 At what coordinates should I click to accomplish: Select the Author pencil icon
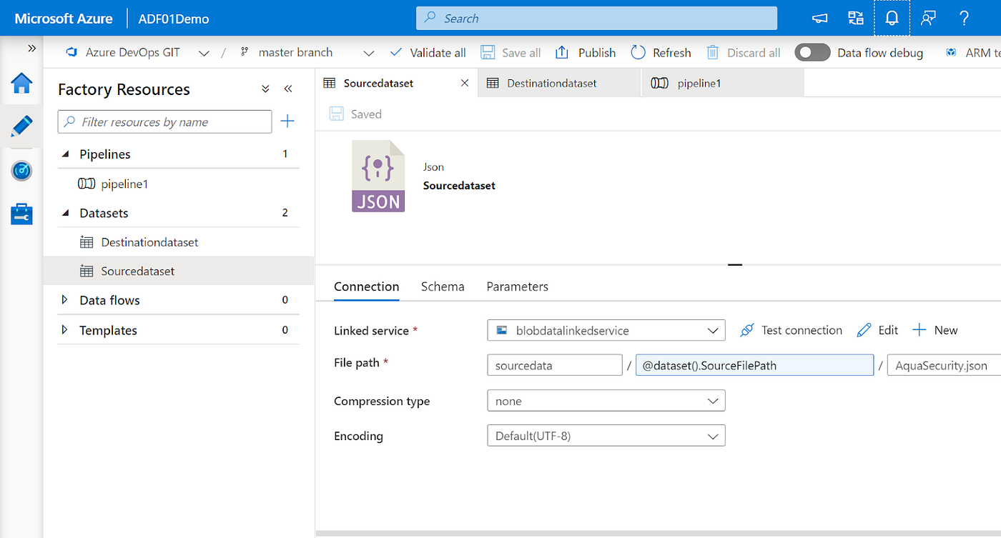click(x=21, y=126)
